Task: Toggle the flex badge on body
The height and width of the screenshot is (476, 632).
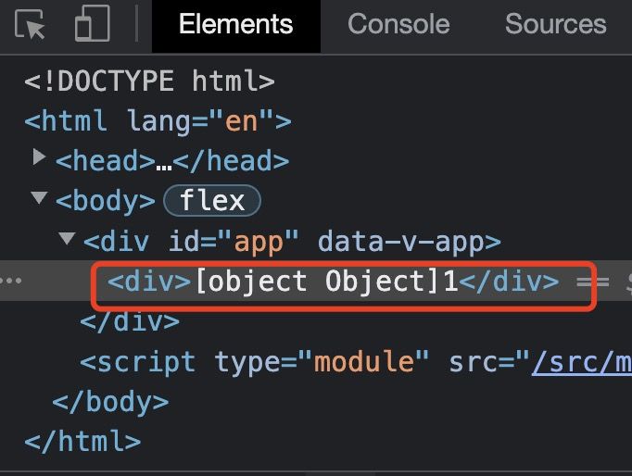Action: tap(212, 201)
